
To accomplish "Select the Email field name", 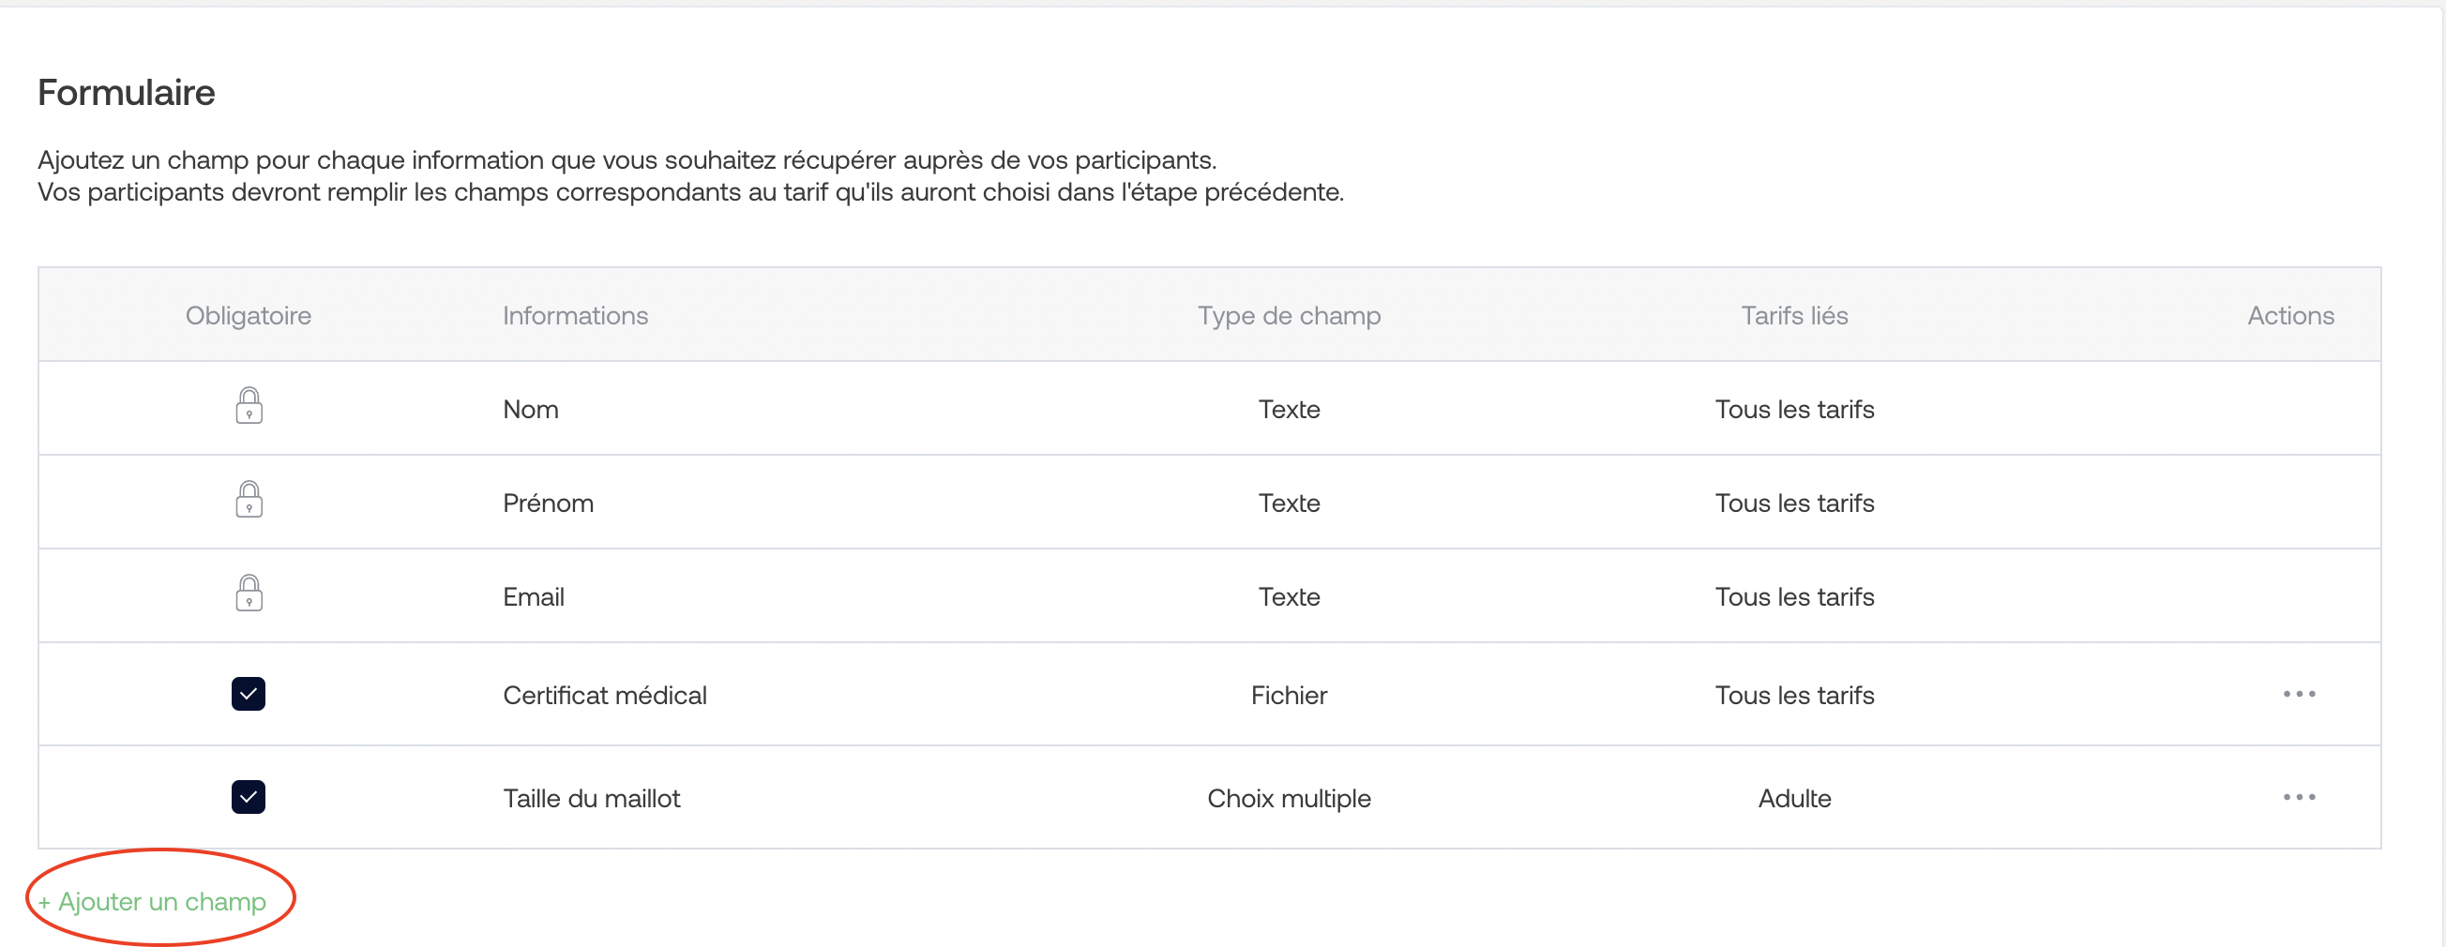I will click(534, 597).
